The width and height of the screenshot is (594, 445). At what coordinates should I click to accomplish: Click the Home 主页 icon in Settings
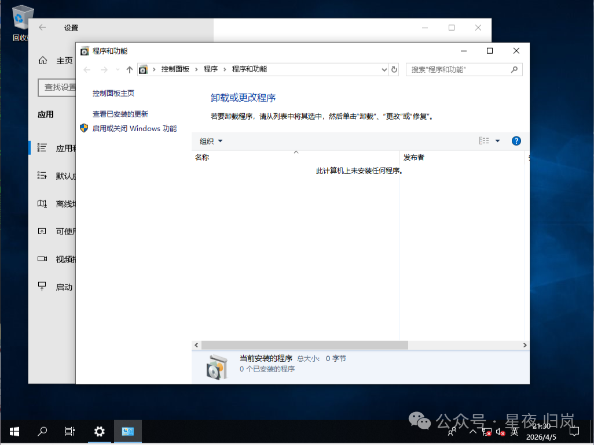[x=43, y=60]
